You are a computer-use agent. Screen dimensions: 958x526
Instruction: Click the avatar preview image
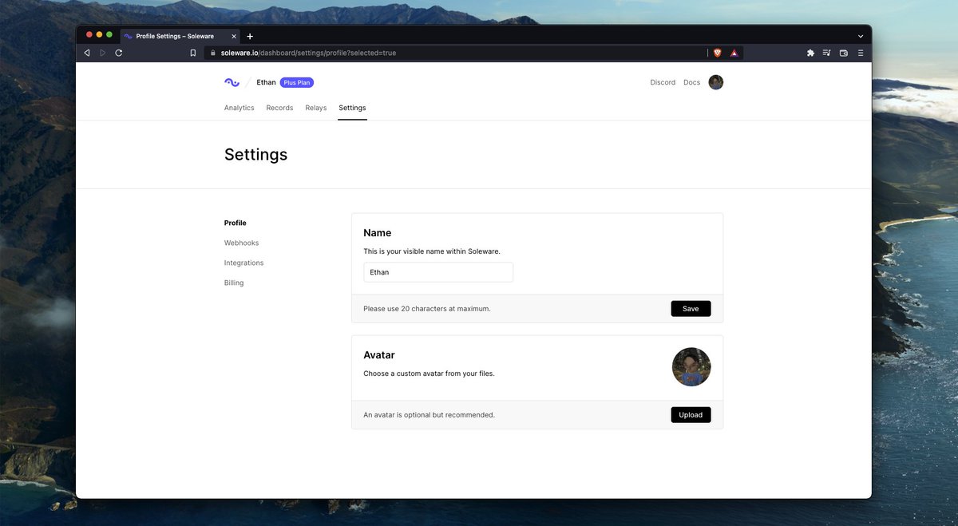(x=691, y=367)
